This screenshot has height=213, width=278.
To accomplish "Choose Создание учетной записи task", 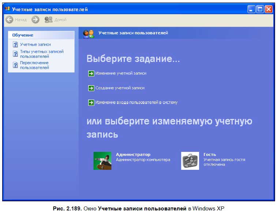I will tap(120, 88).
